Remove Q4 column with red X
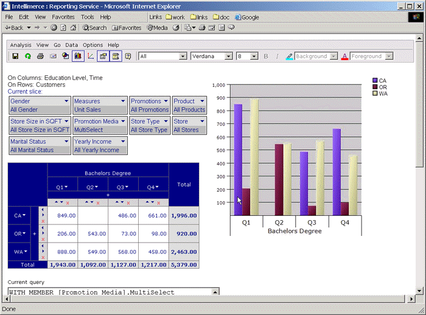Screen dimensions: 426x315 159,203
